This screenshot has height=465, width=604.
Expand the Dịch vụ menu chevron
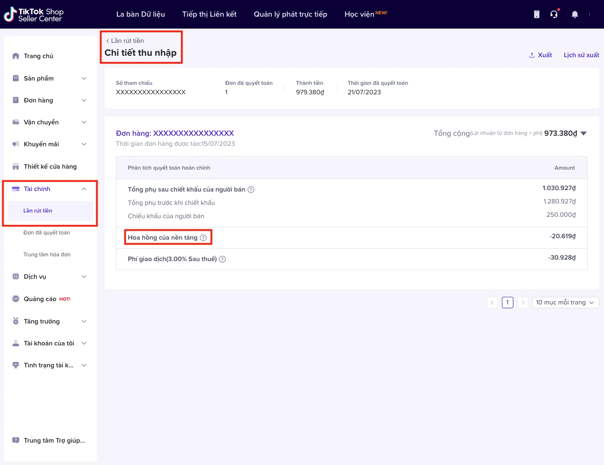[84, 276]
